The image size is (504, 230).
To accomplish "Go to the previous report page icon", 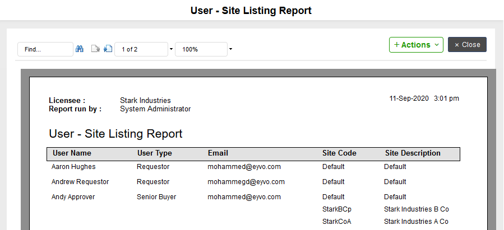I will coord(95,49).
